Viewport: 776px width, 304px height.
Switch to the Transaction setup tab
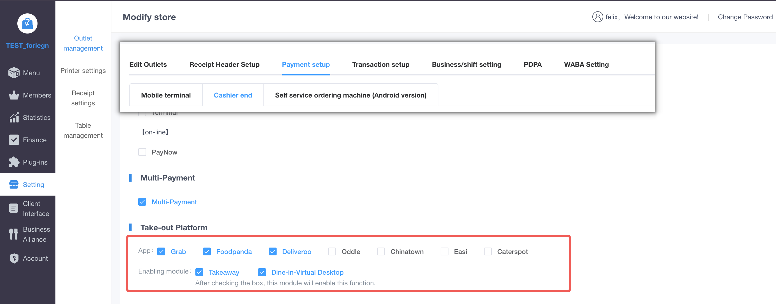coord(380,64)
